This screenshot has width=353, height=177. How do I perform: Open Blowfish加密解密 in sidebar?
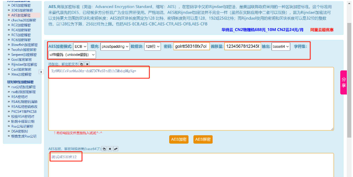[x=25, y=45]
